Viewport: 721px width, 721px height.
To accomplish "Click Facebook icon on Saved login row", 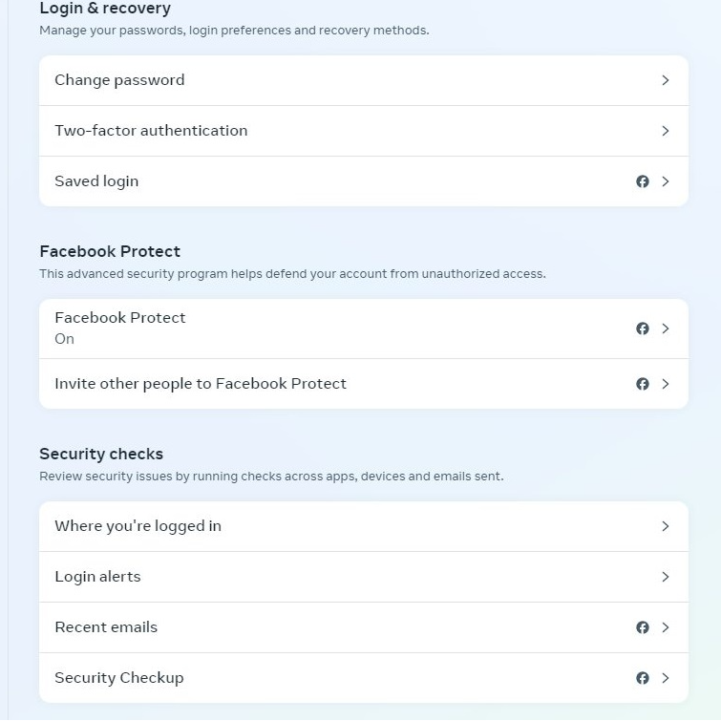I will (643, 181).
